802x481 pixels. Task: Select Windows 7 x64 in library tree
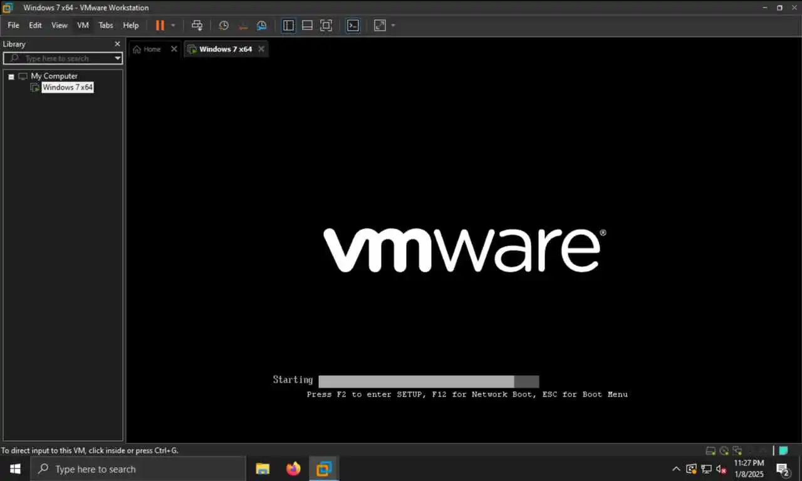[68, 88]
